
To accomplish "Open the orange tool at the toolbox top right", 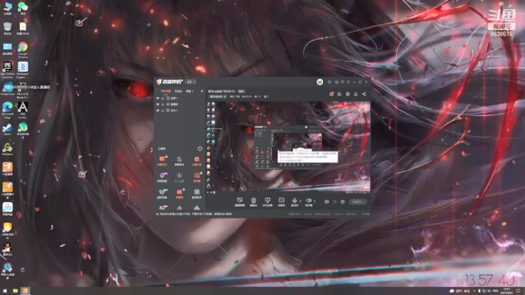I will 197,161.
